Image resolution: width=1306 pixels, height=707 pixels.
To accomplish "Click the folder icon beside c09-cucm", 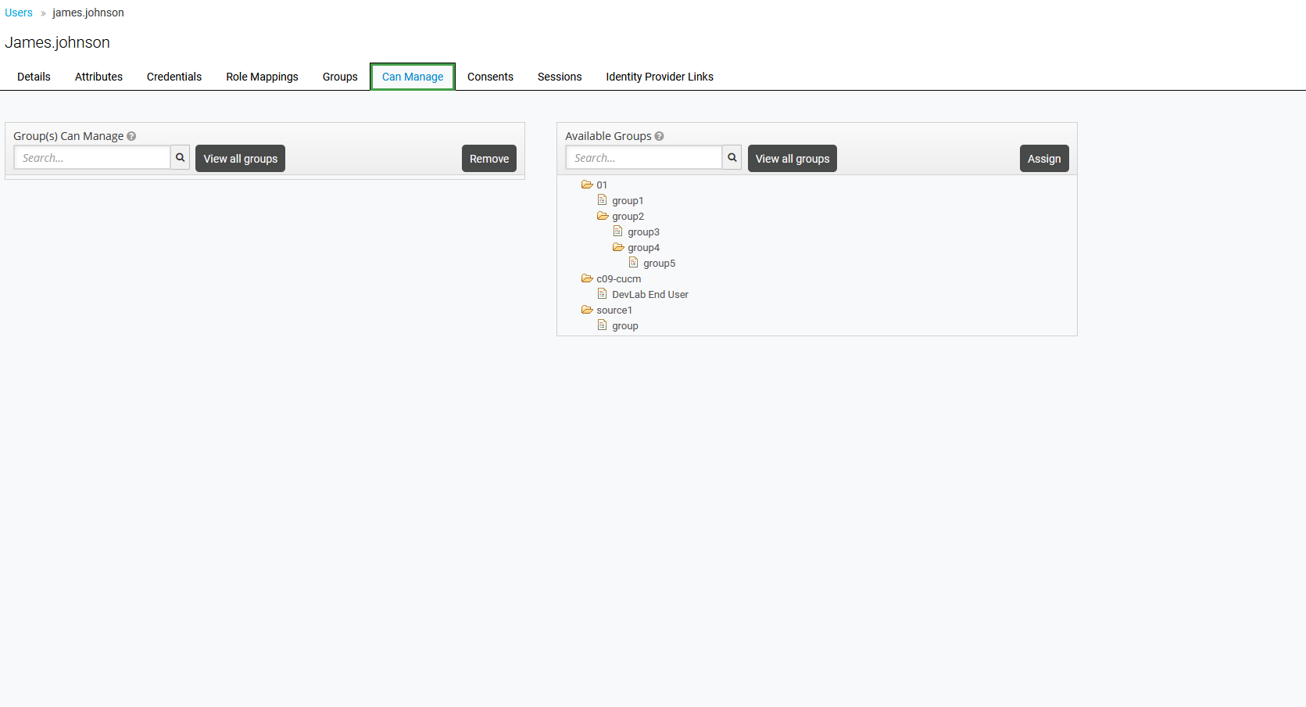I will tap(586, 278).
